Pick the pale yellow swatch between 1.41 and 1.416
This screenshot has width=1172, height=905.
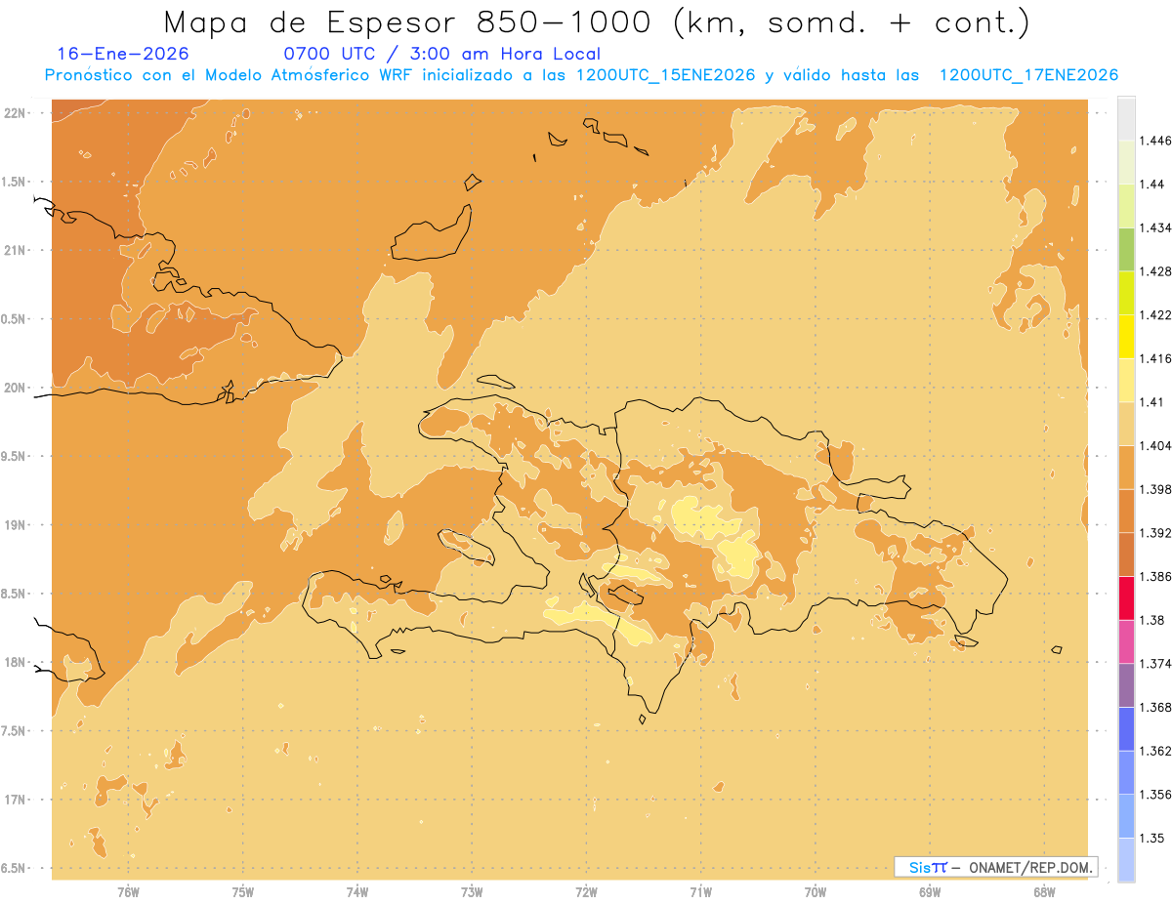(x=1126, y=380)
